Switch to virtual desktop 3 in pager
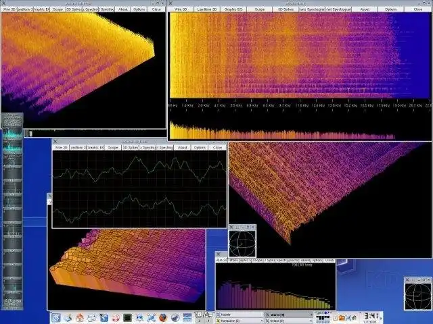This screenshot has height=324, width=433. coord(199,321)
